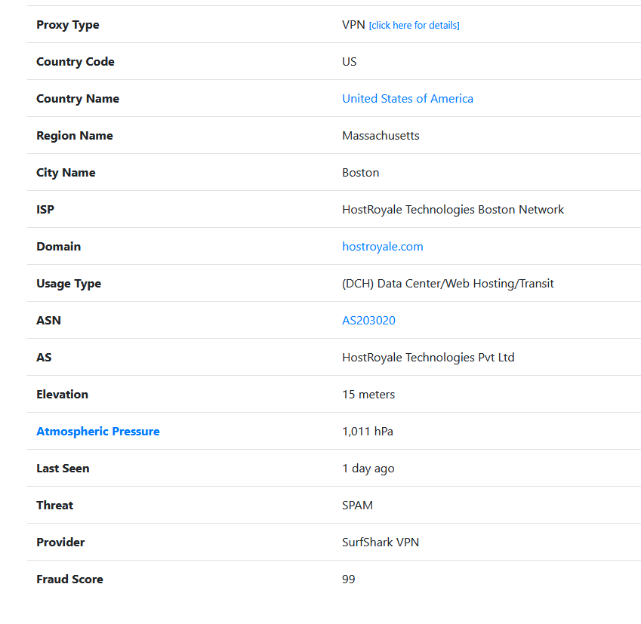Select the 15 meters elevation value
This screenshot has width=641, height=624.
368,395
